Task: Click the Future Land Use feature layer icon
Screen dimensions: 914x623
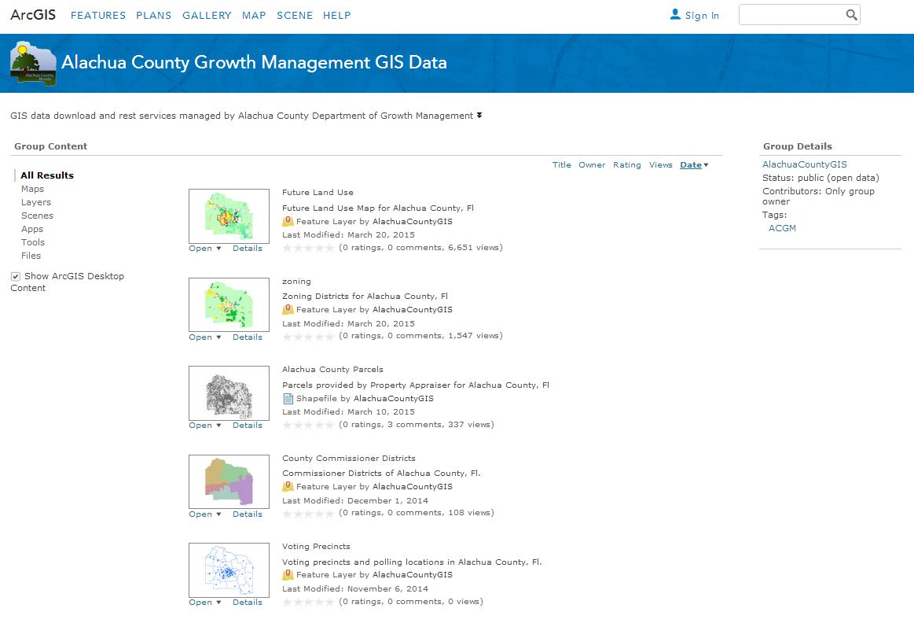Action: 288,221
